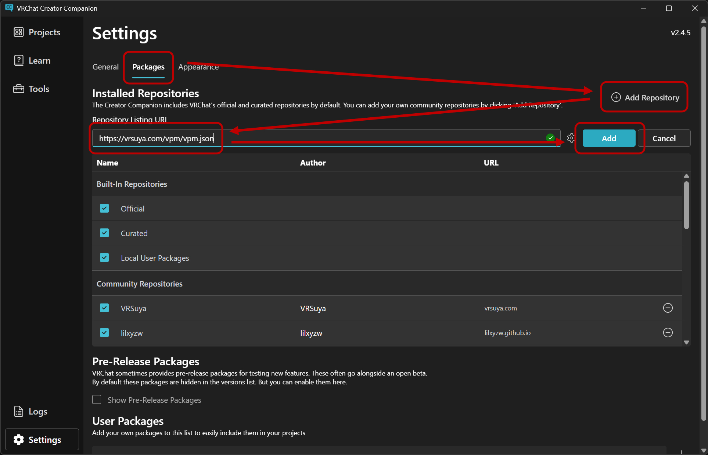The height and width of the screenshot is (455, 708).
Task: Click the Author column header
Action: click(x=313, y=163)
